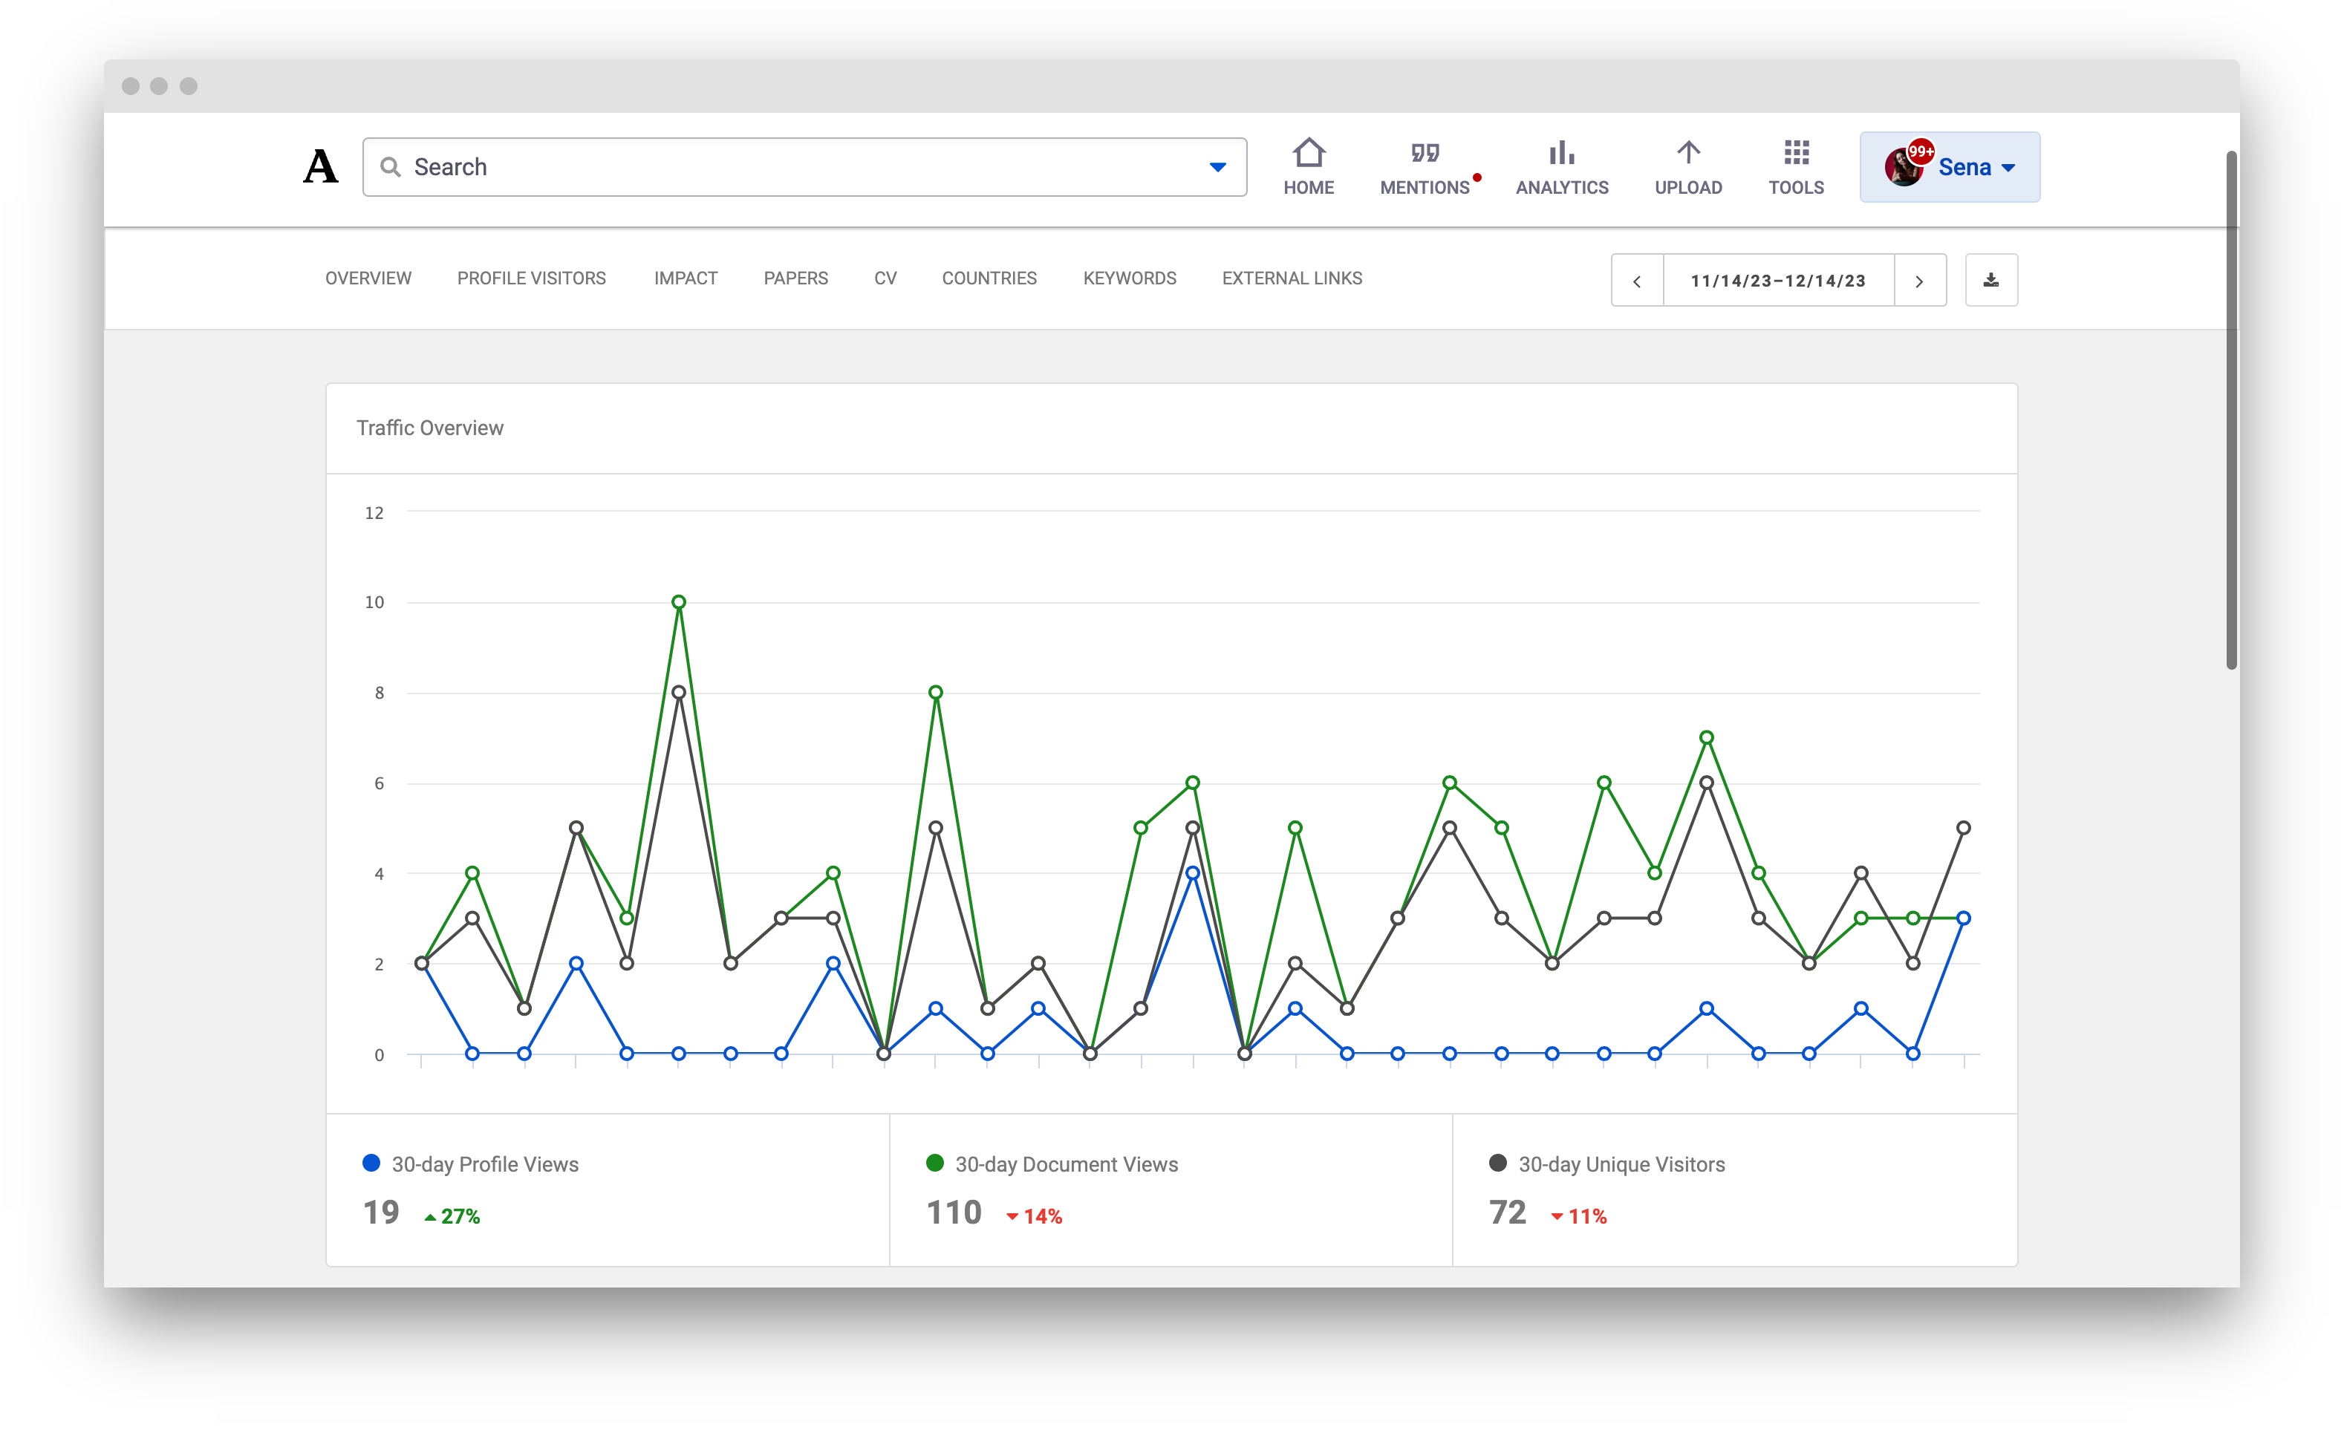Viewport: 2344px width, 1436px height.
Task: Select the External Links section
Action: click(1291, 278)
